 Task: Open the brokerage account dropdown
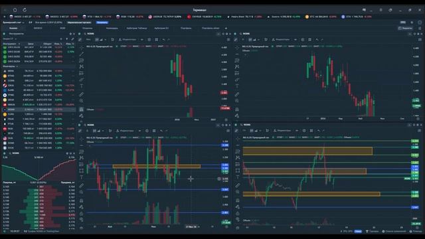(13, 23)
